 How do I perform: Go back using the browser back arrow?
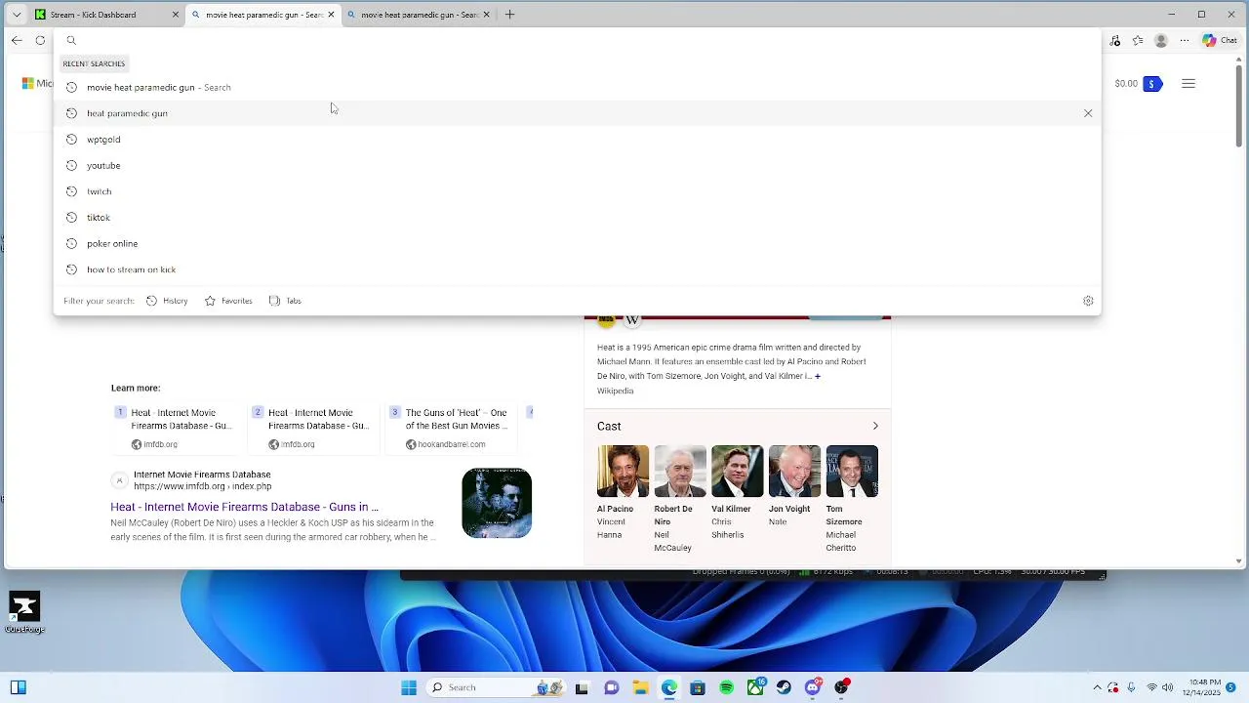[17, 40]
